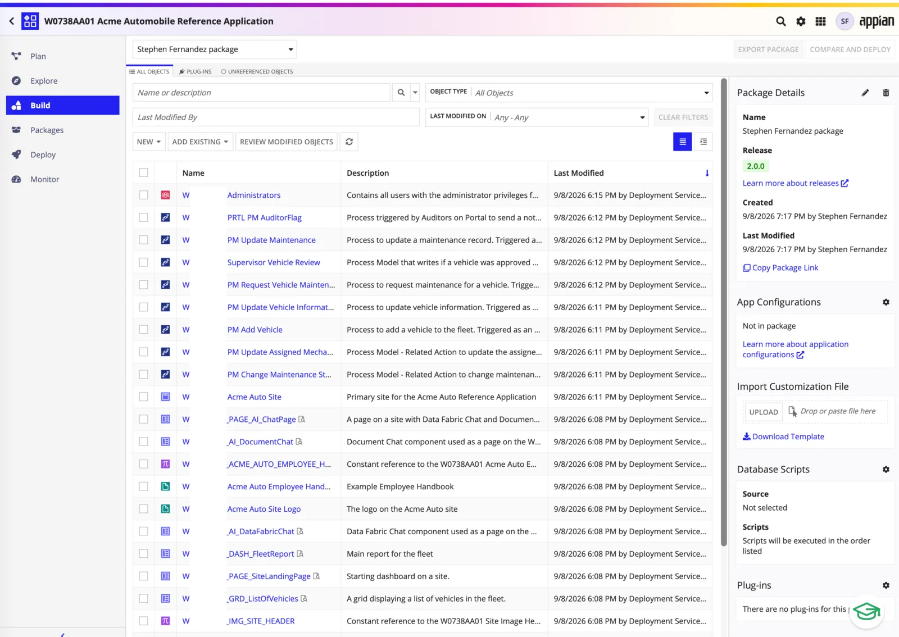
Task: Click the PRTL PM AuditorFlag process model icon
Action: [165, 217]
